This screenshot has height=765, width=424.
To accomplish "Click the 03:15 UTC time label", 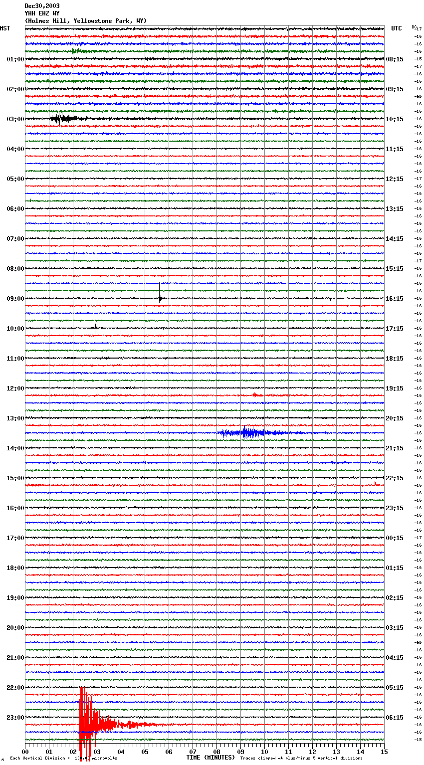I will (x=395, y=628).
